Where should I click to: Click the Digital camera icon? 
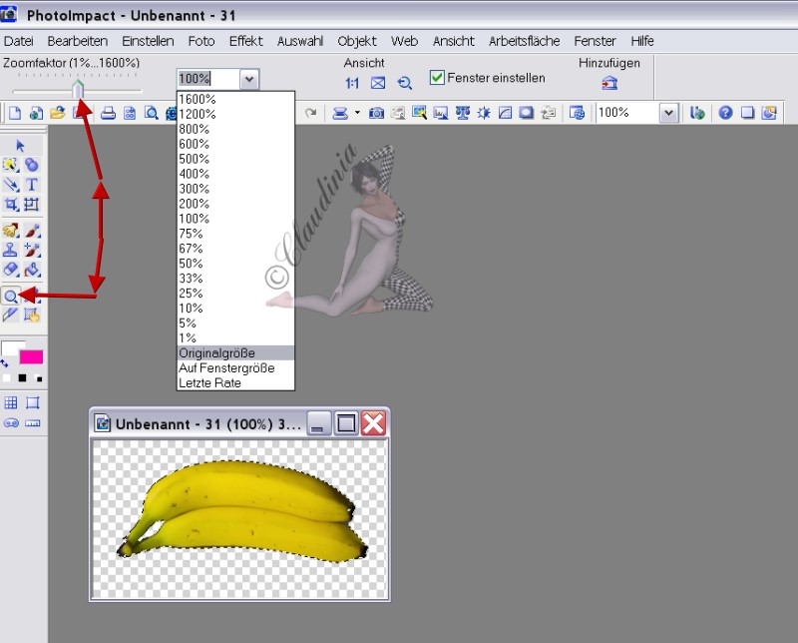coord(376,113)
